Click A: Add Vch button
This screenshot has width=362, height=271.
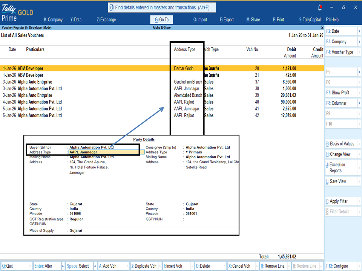[112, 266]
